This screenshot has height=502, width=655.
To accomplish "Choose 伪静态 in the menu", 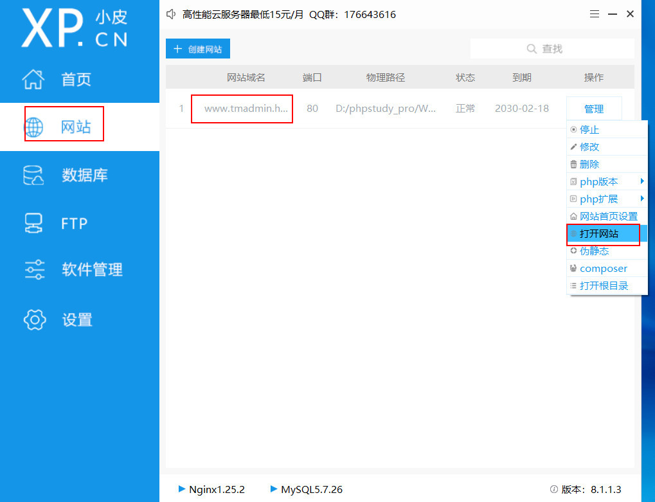I will coord(594,251).
